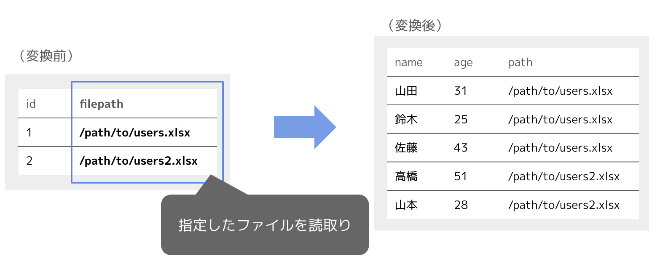
Task: Click the path cell in the 鈴木 row
Action: point(560,120)
